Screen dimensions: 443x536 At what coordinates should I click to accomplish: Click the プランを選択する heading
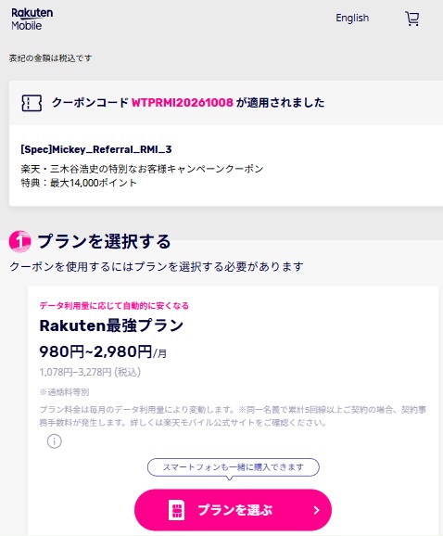point(104,241)
